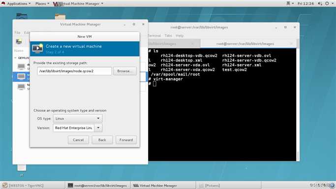336x189 pixels.
Task: Select the first VM icon in list
Action: pyautogui.click(x=21, y=66)
